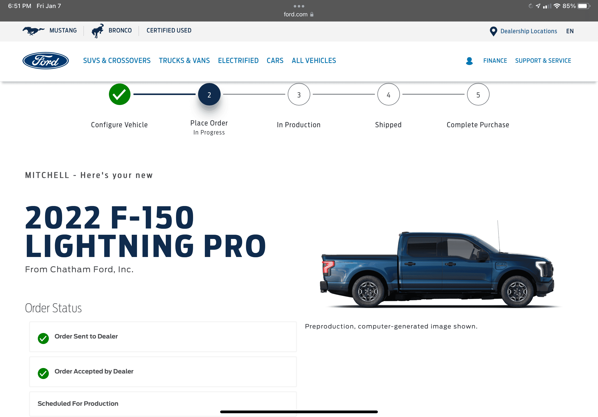This screenshot has width=598, height=417.
Task: Click the user account profile icon
Action: 469,61
